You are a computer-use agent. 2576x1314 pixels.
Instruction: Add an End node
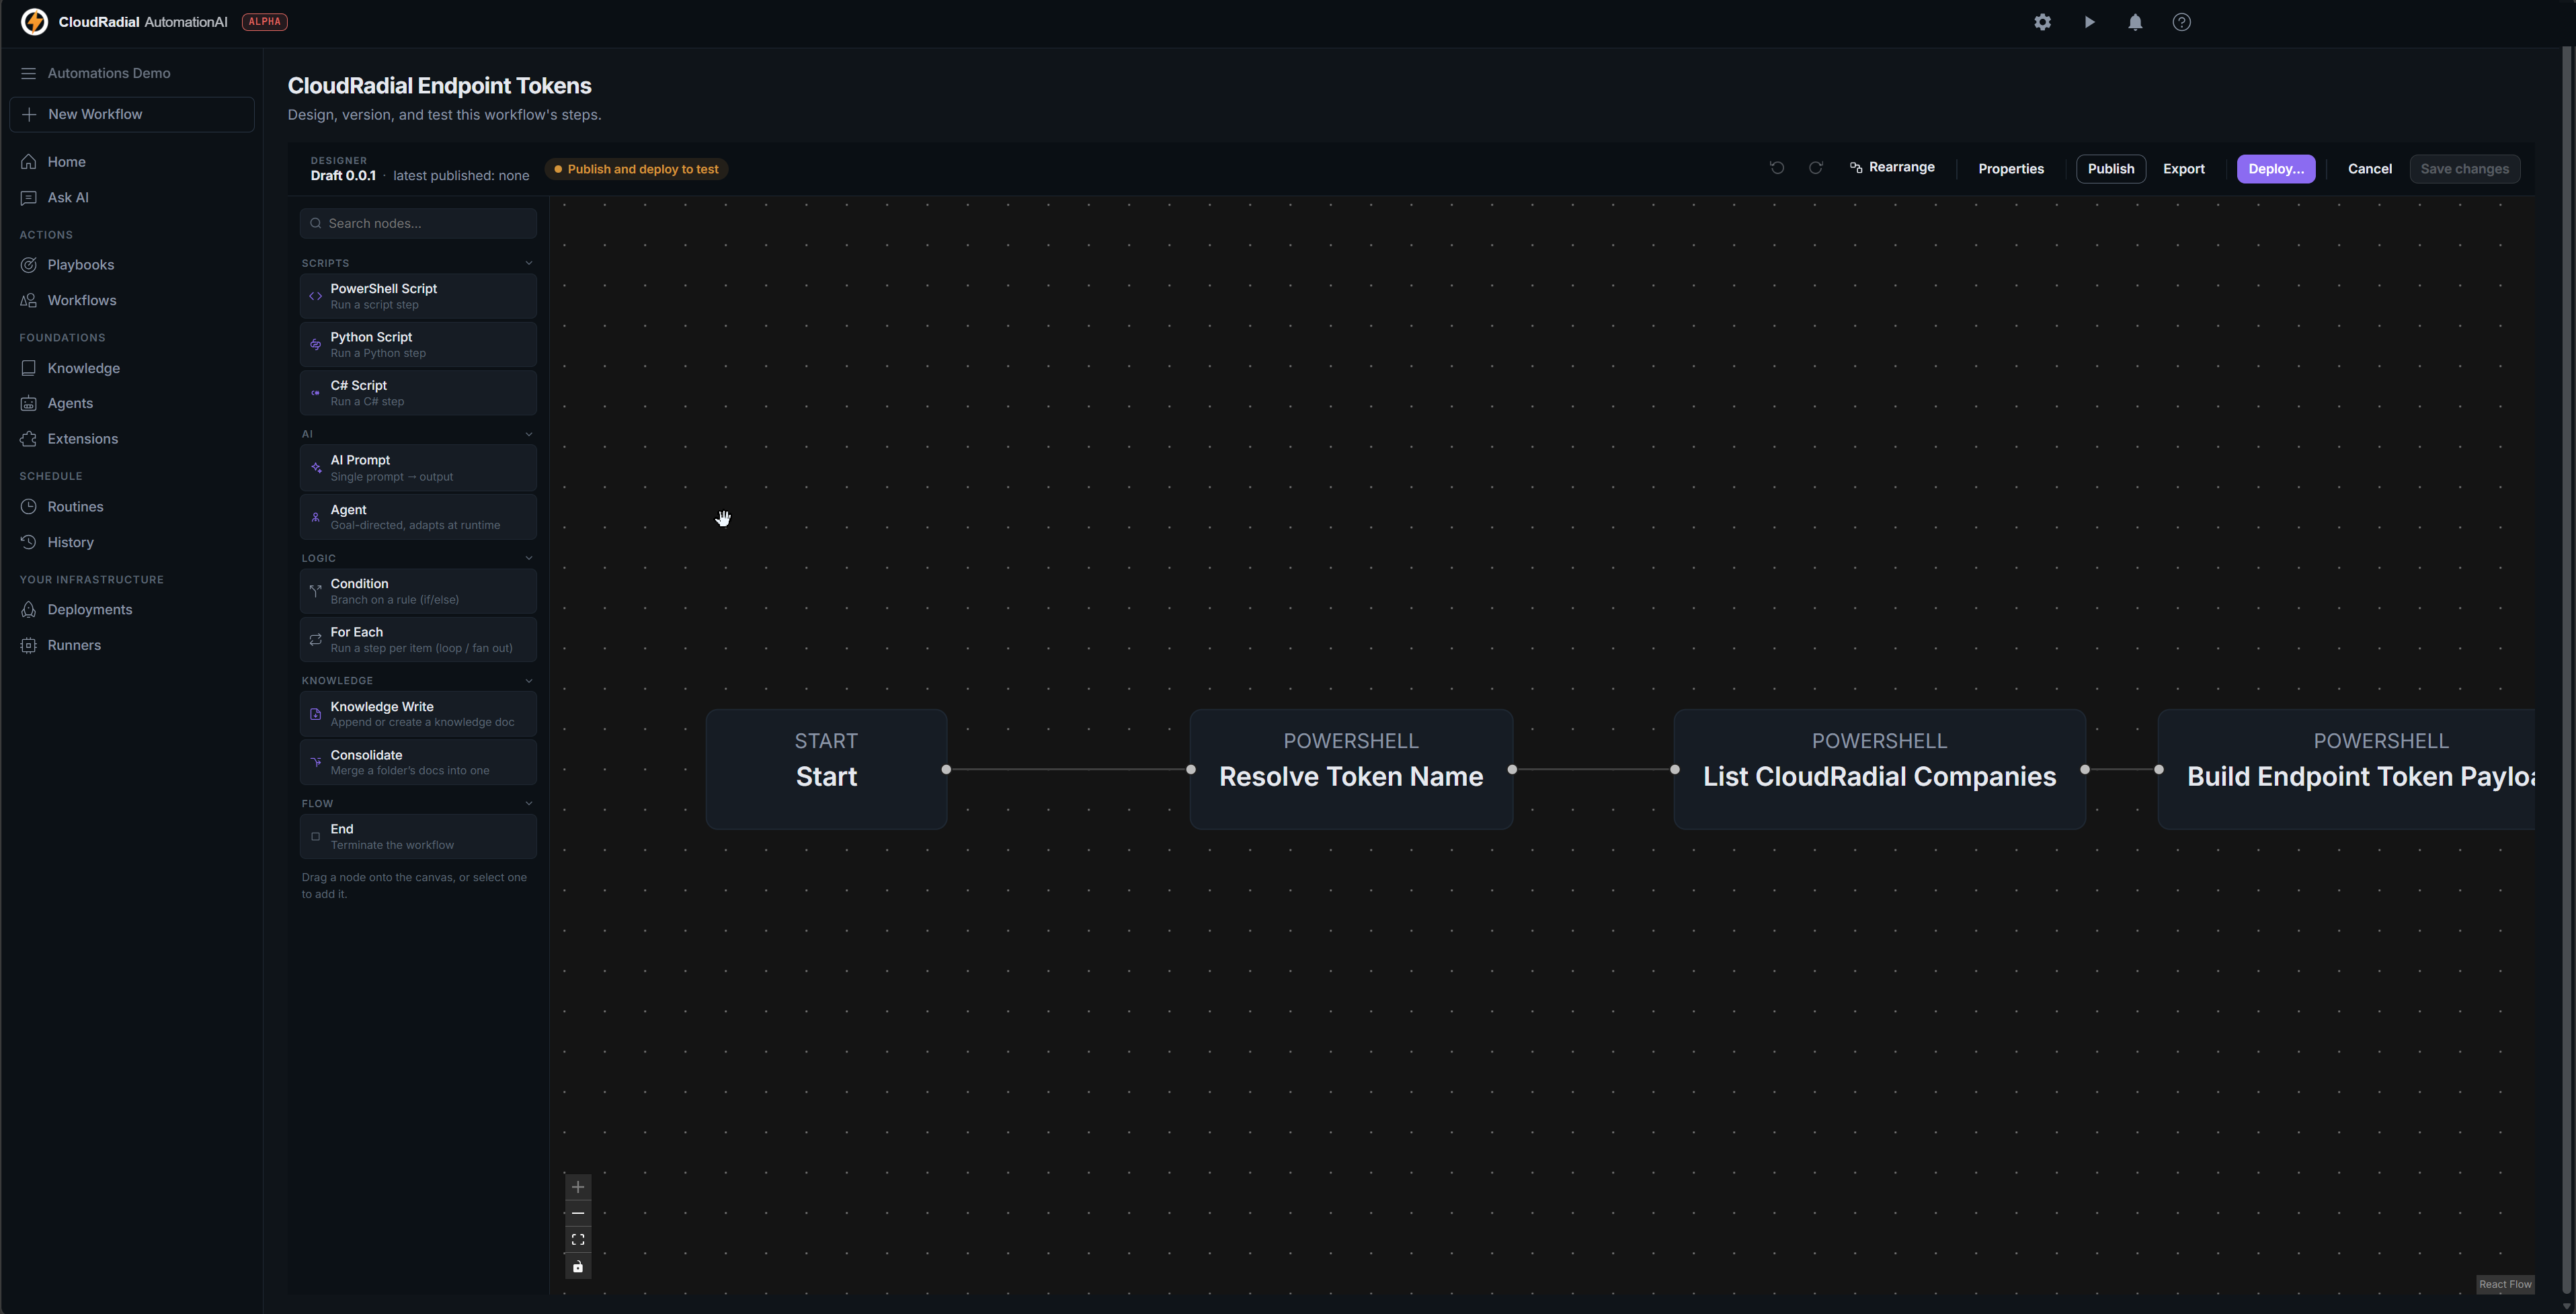[418, 837]
